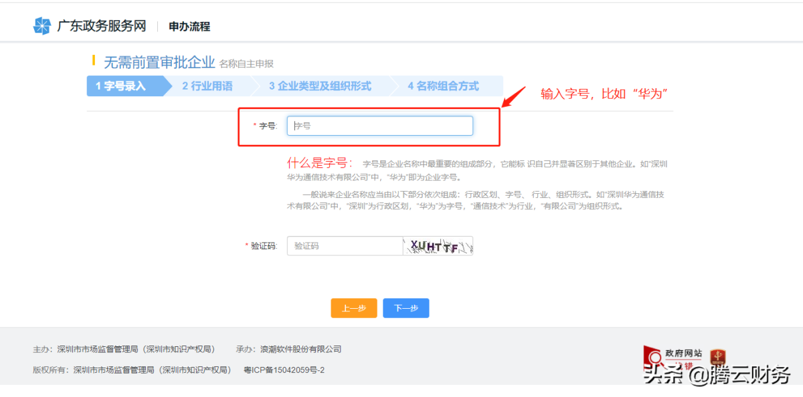Focus the 字号 text input field
The height and width of the screenshot is (397, 803).
[380, 126]
